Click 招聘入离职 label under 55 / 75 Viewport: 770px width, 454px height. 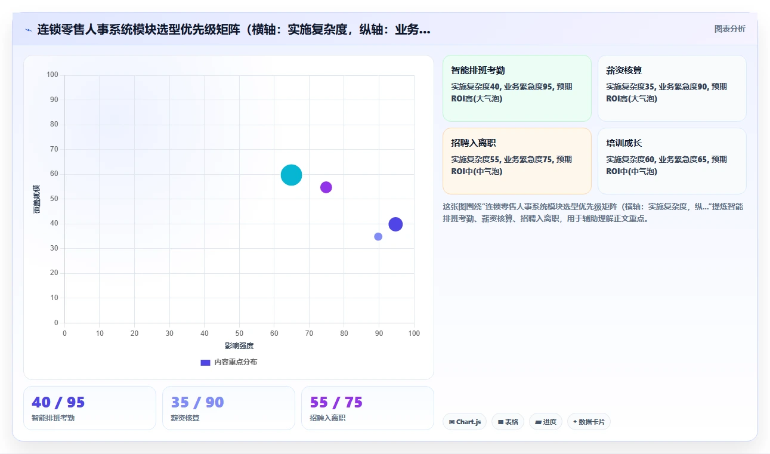327,418
